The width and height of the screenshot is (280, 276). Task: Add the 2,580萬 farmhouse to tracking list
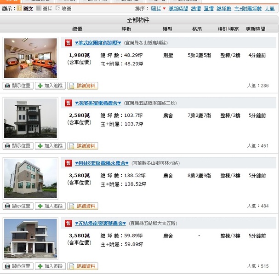pos(50,146)
